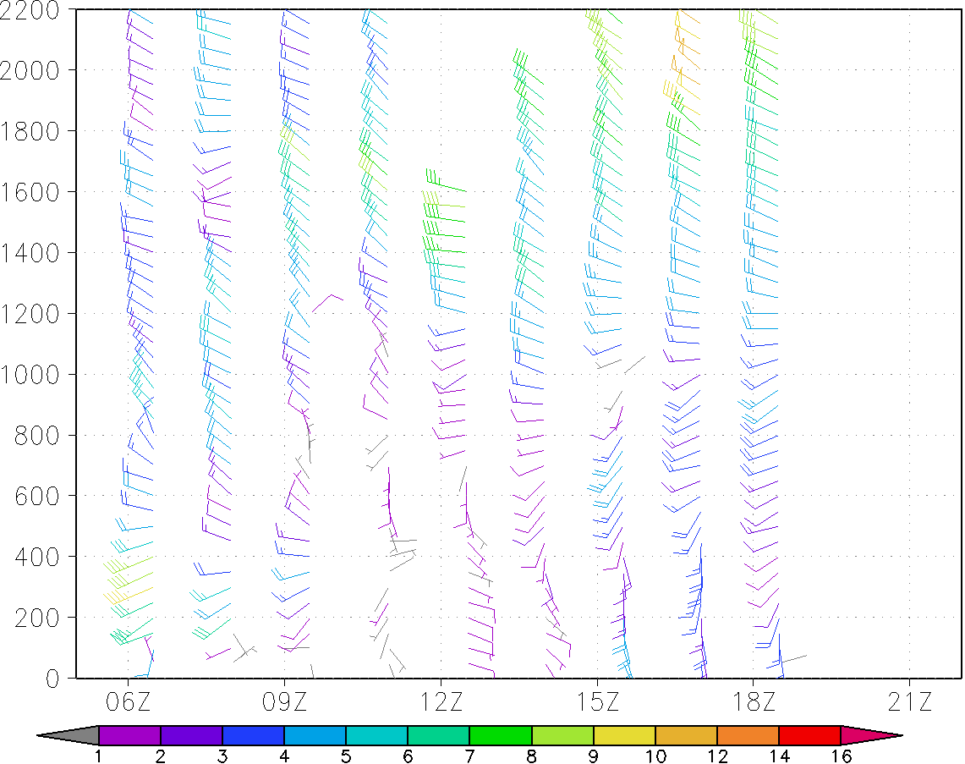Click the 09Z time axis label
965x764 pixels.
pos(284,702)
